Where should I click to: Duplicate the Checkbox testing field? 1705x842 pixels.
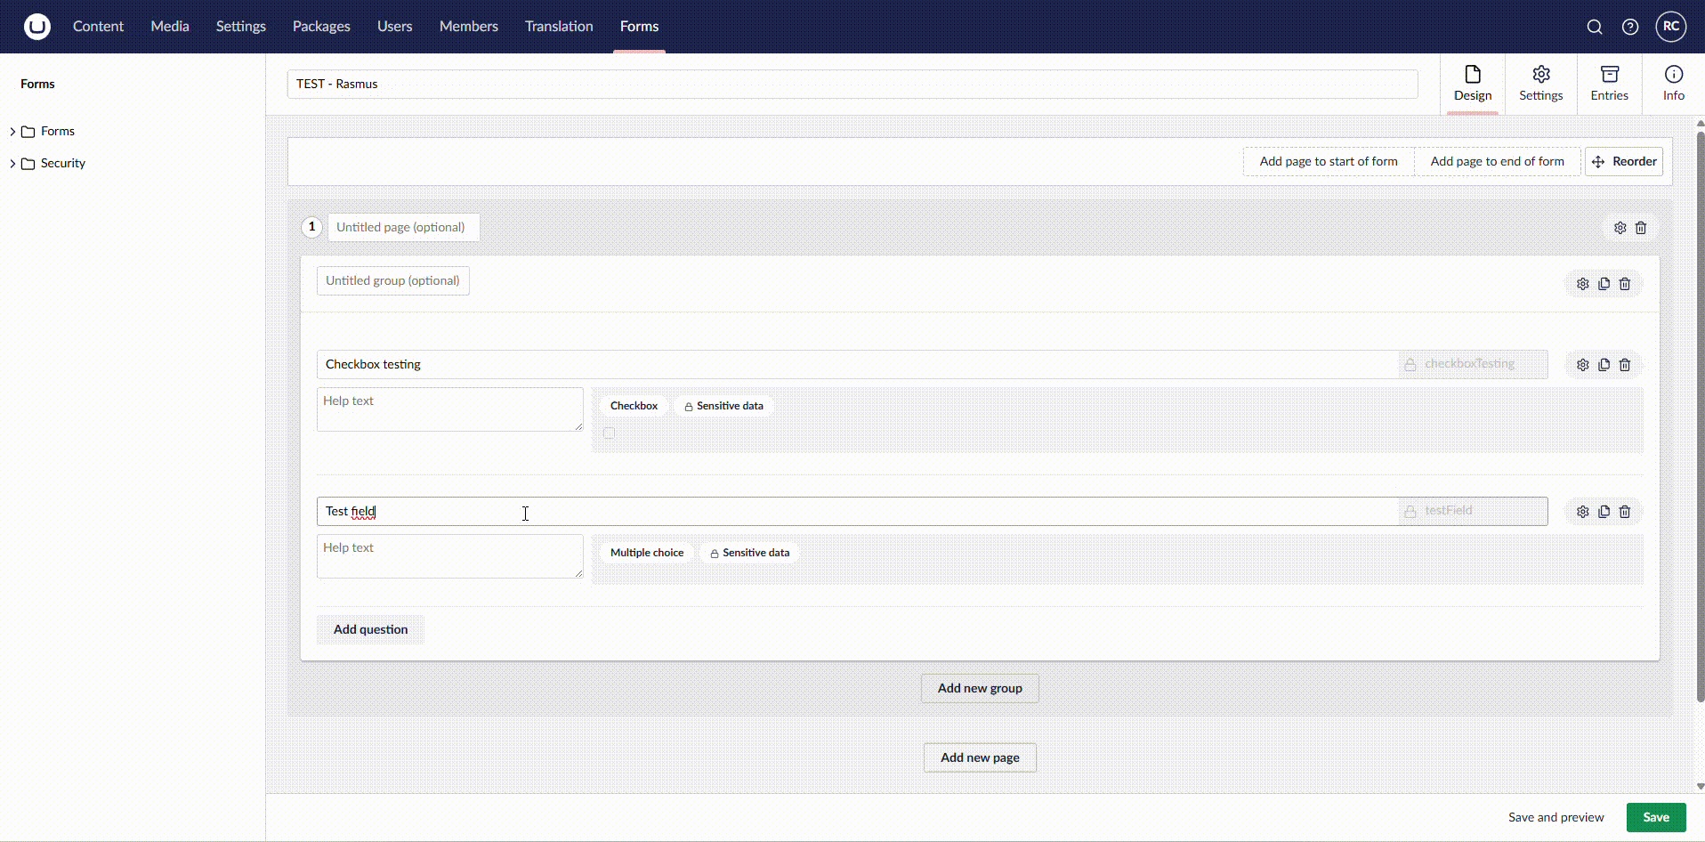pyautogui.click(x=1604, y=365)
